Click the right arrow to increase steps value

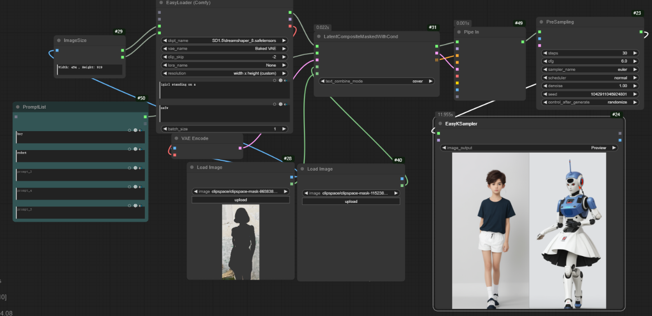[x=635, y=53]
